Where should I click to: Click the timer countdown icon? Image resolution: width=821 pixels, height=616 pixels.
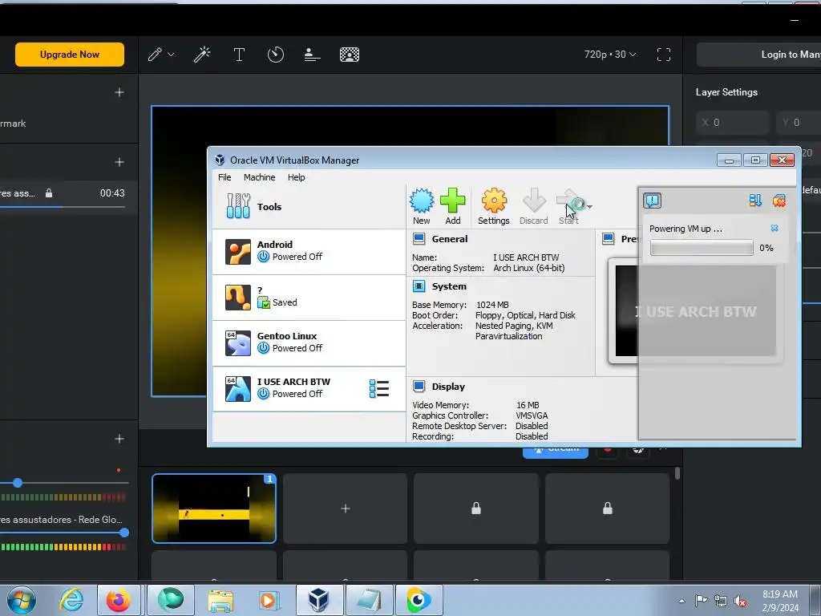point(276,55)
